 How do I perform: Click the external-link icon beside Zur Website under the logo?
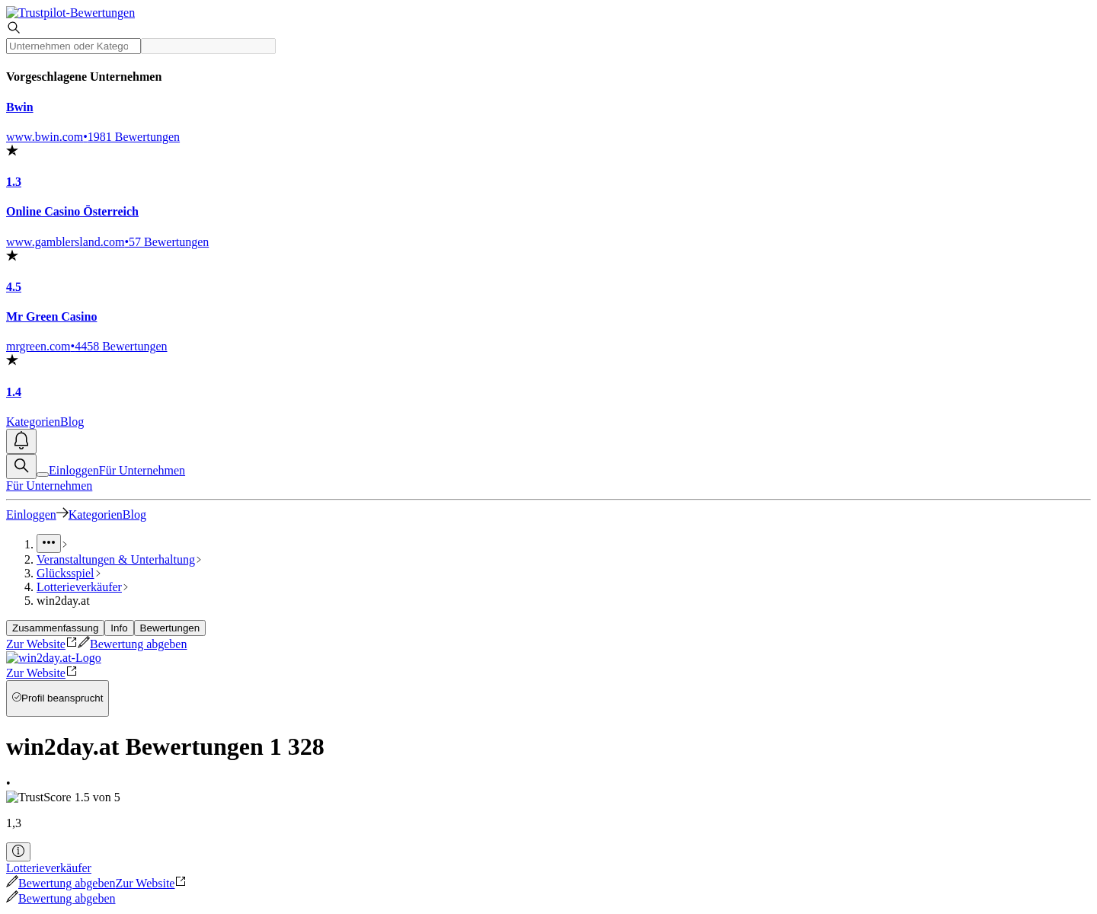pyautogui.click(x=72, y=671)
